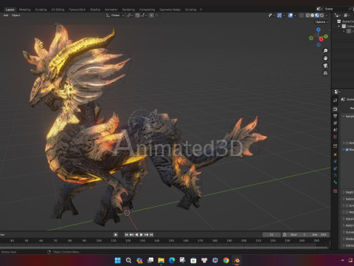This screenshot has height=266, width=354.
Task: Play animation forward in timeline
Action: click(x=142, y=235)
